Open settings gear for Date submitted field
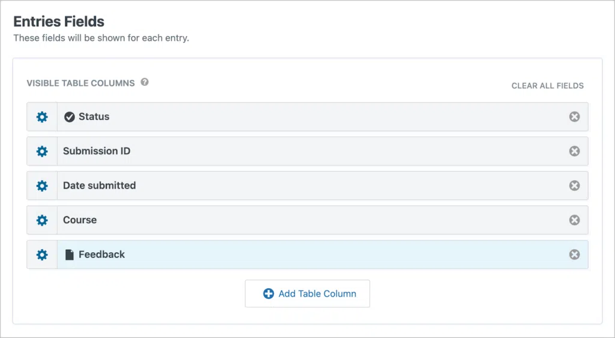This screenshot has width=615, height=338. [42, 186]
